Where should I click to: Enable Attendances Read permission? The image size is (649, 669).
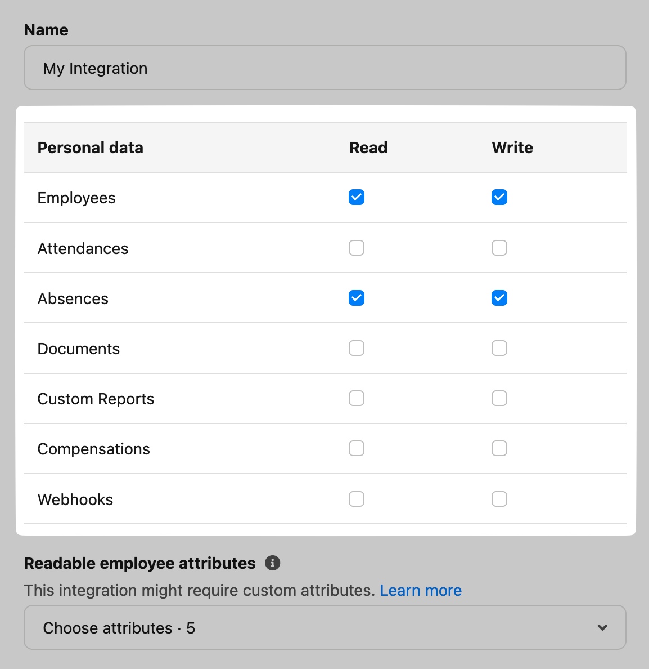[x=357, y=248]
